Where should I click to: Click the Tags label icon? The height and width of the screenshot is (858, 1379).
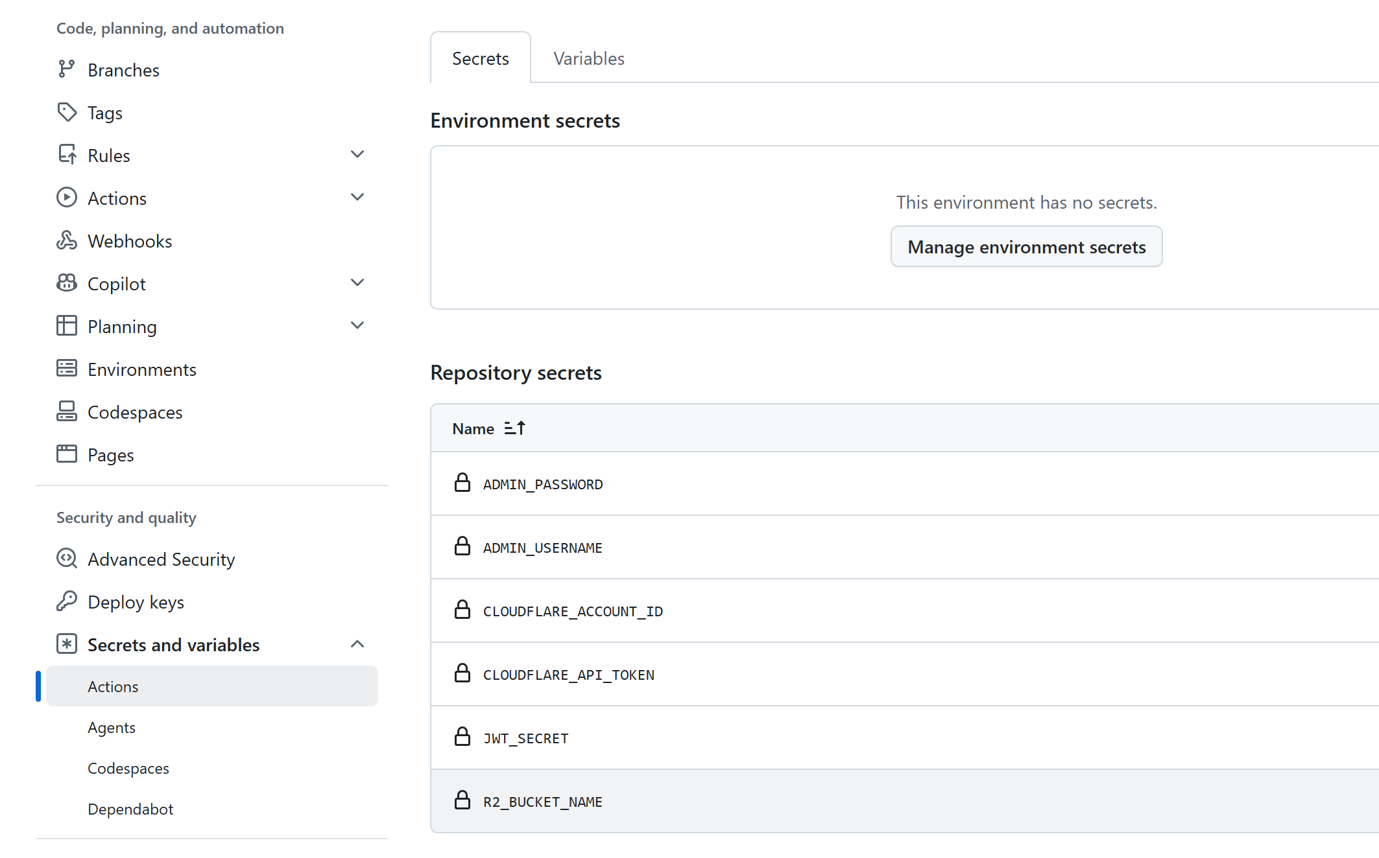click(66, 112)
